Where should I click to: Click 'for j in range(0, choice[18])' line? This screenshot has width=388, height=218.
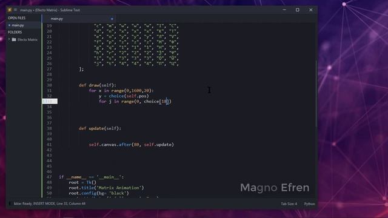[x=135, y=102]
